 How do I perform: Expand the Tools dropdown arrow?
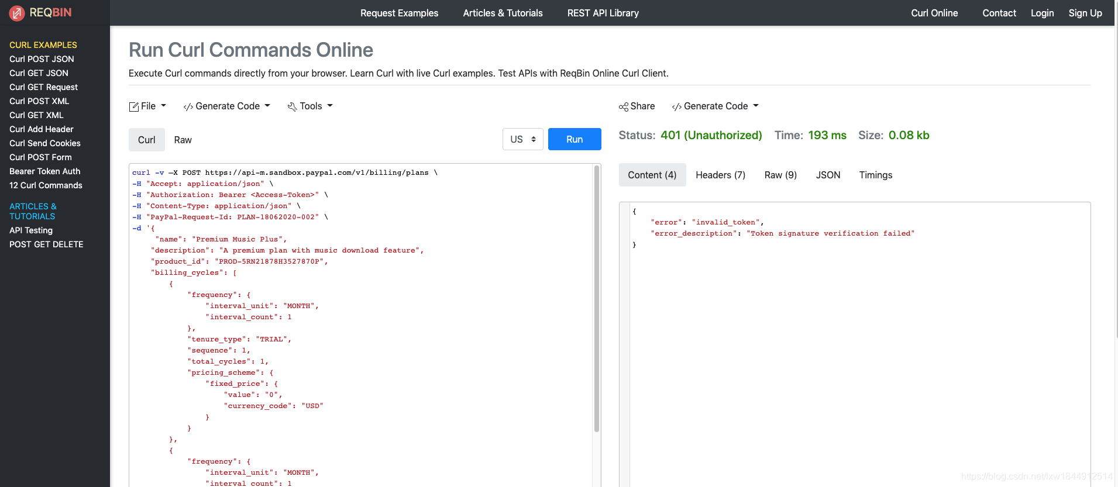coord(330,106)
